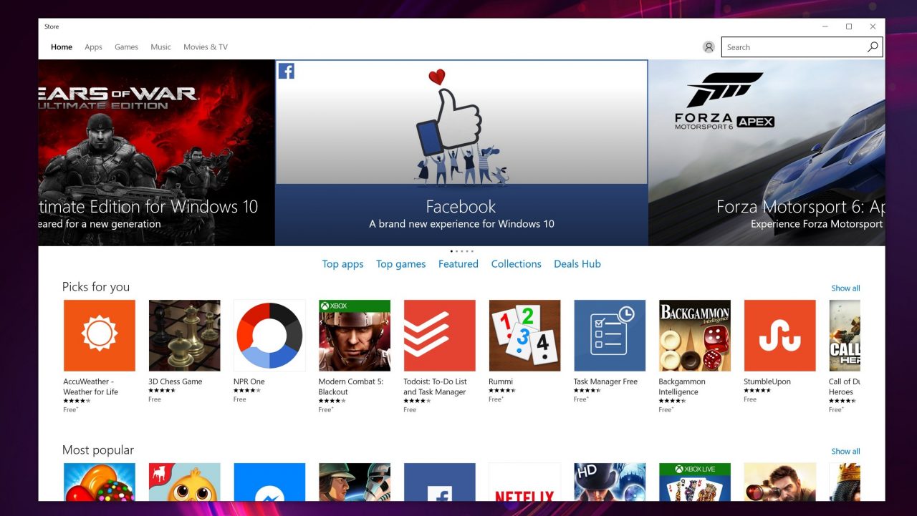Image resolution: width=917 pixels, height=516 pixels.
Task: Open the Xbox Live solitaire cards tile
Action: tap(695, 482)
